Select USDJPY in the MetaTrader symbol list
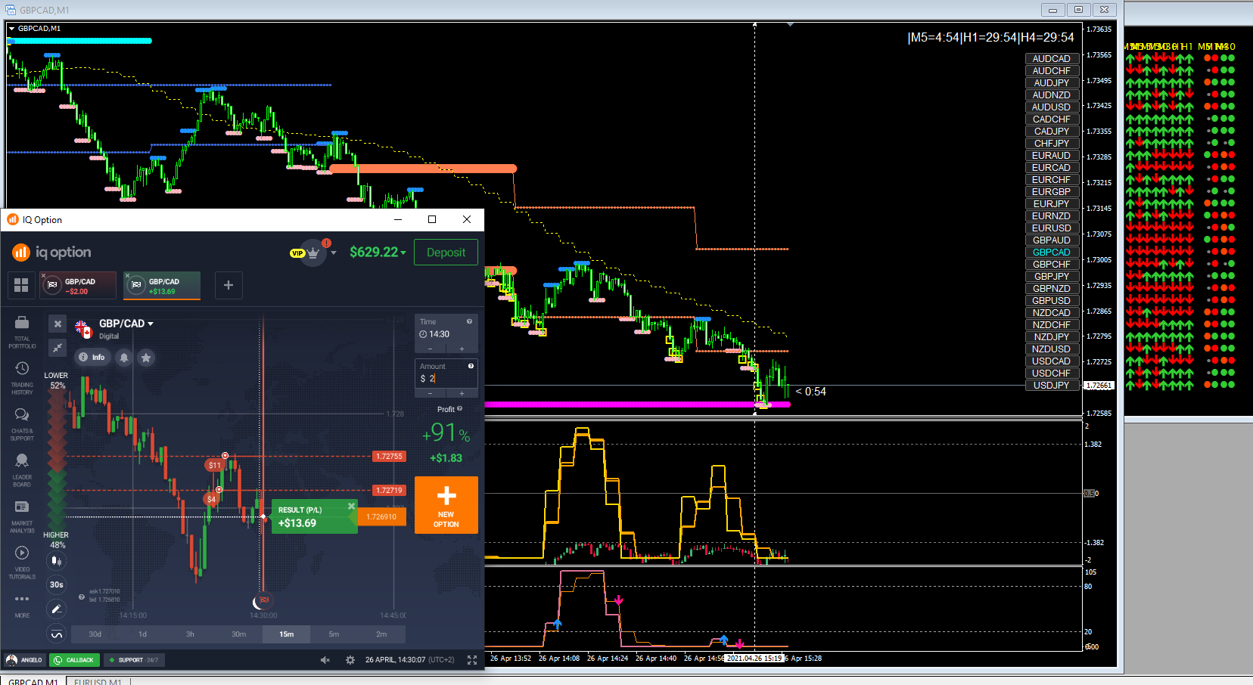The height and width of the screenshot is (685, 1253). coord(1052,386)
